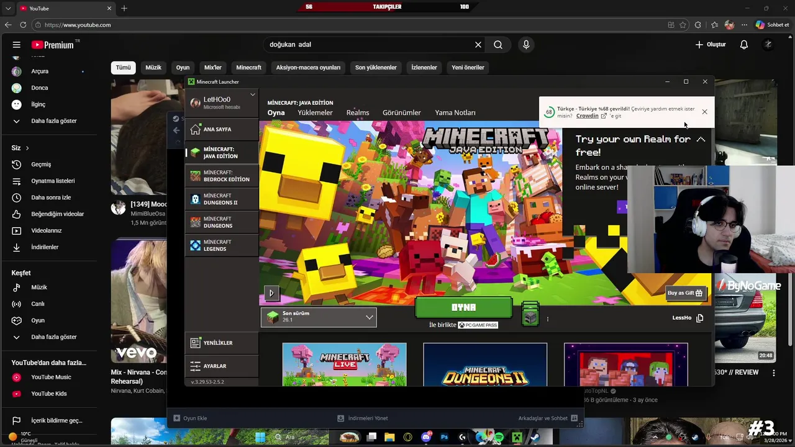Open the Son sürüm version dropdown

coord(319,317)
